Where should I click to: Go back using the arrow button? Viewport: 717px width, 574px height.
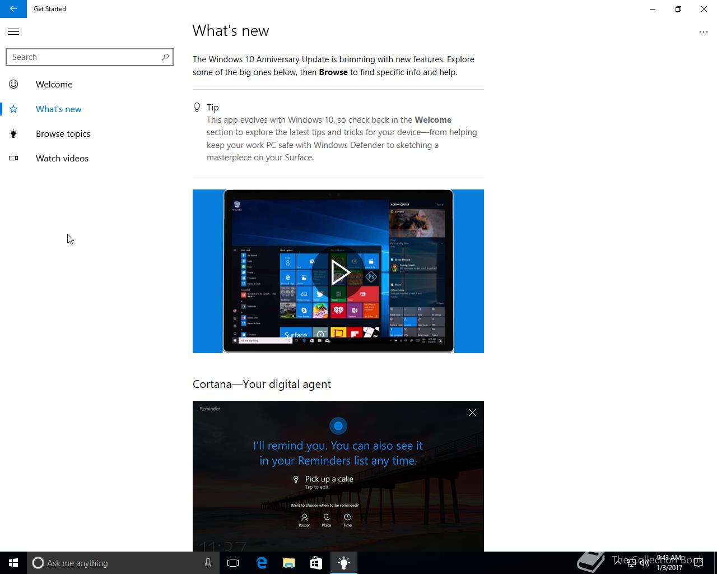(x=13, y=9)
